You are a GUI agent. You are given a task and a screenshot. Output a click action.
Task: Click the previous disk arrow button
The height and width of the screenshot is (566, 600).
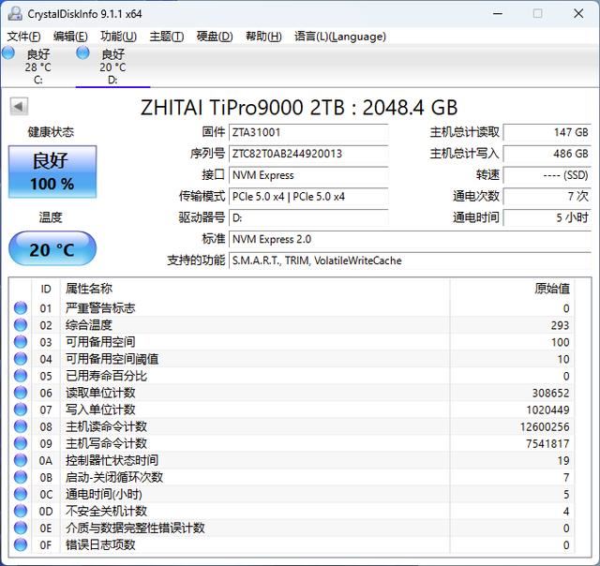[x=19, y=107]
